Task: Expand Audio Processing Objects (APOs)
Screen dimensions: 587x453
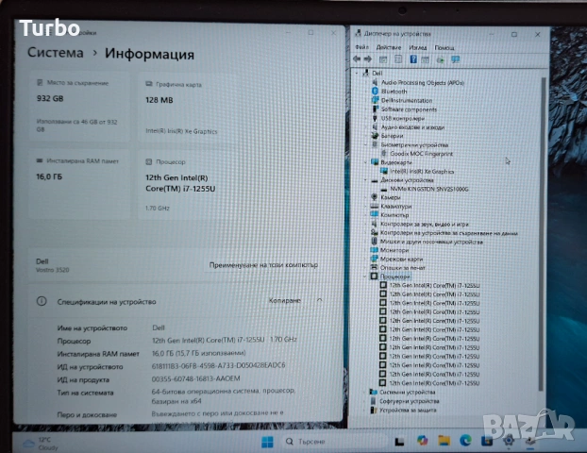Action: click(366, 82)
